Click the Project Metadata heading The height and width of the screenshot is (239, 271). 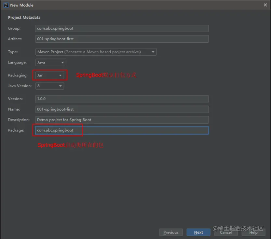point(24,18)
